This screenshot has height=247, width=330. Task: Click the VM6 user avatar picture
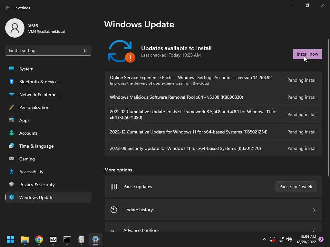(x=15, y=28)
